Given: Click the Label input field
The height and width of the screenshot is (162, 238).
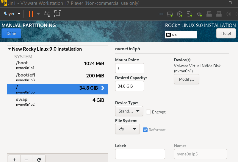Looking at the screenshot, I should [140, 154].
